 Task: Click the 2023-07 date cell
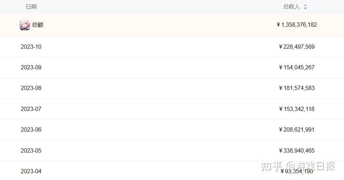[31, 109]
